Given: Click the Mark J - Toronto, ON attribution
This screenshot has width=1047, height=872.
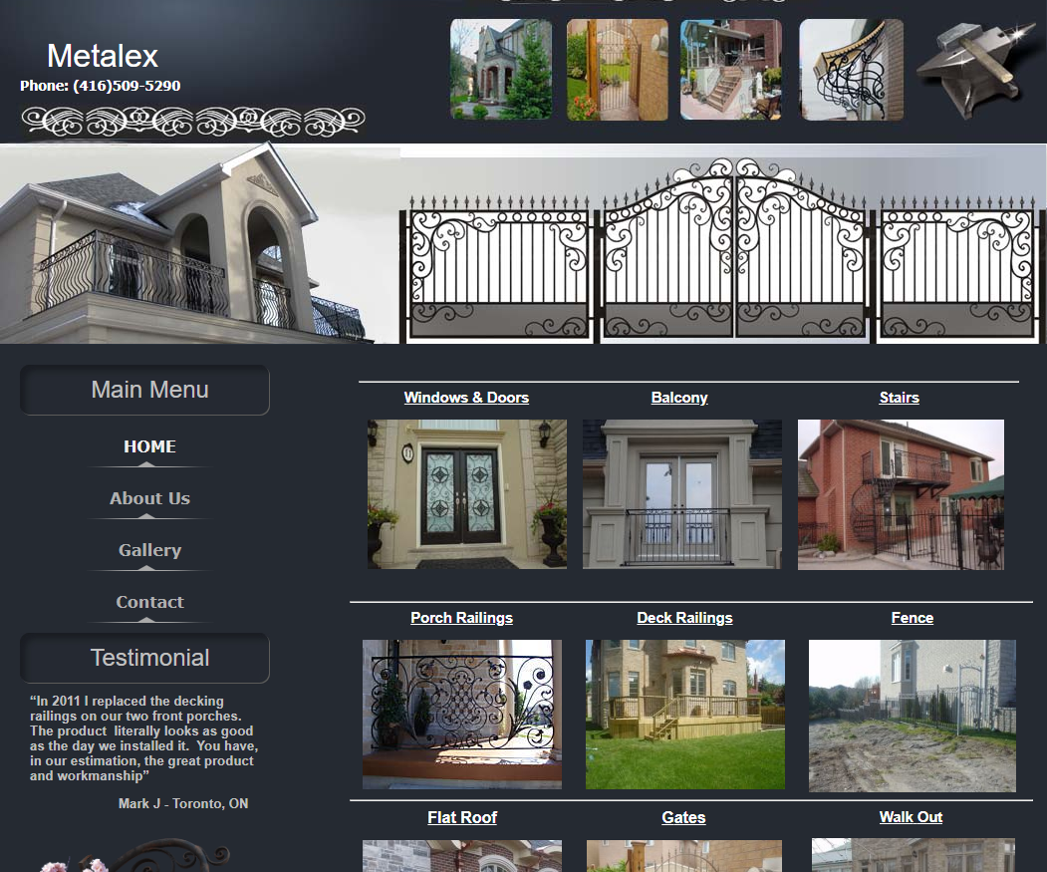Looking at the screenshot, I should pyautogui.click(x=183, y=804).
